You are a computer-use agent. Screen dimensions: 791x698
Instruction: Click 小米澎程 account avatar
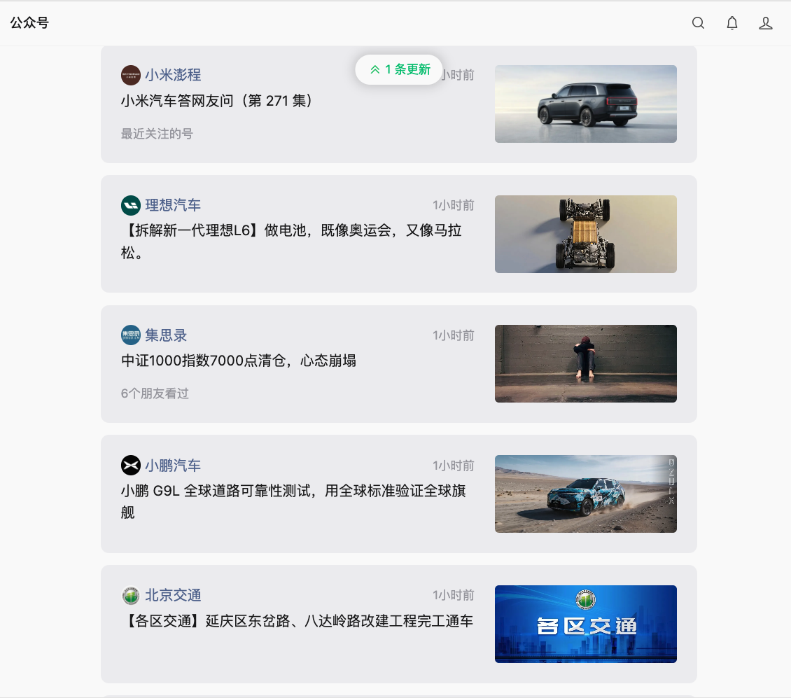(131, 75)
